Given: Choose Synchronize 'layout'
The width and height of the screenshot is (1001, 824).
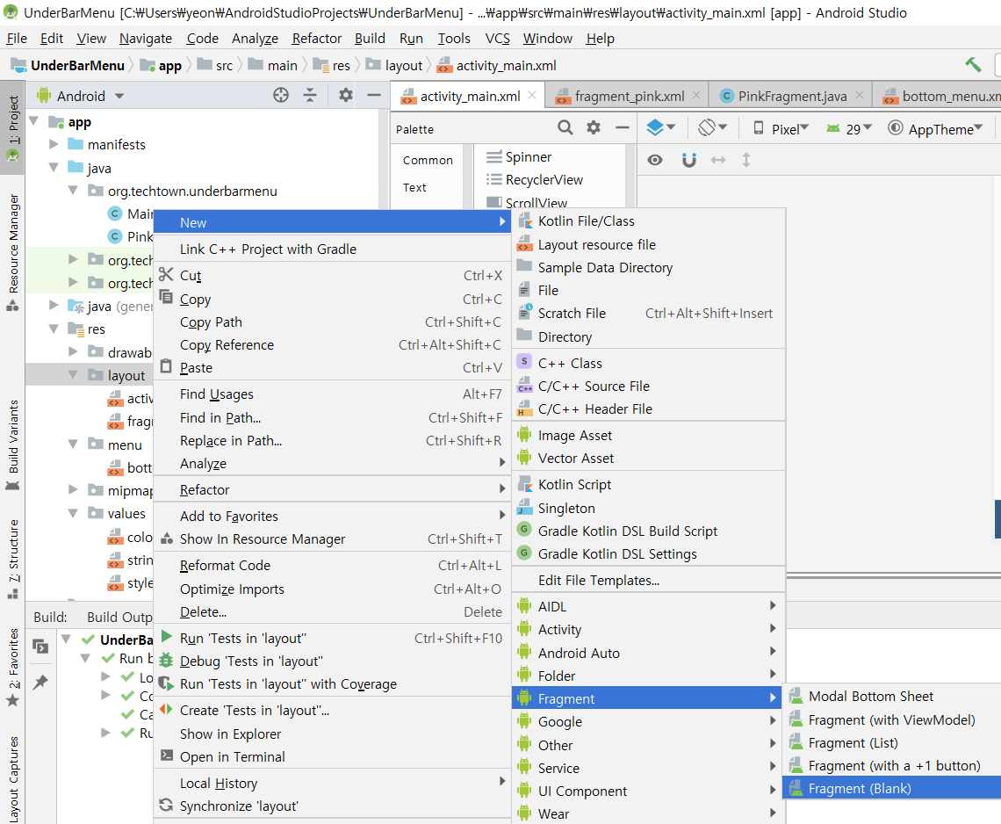Looking at the screenshot, I should coord(332,806).
